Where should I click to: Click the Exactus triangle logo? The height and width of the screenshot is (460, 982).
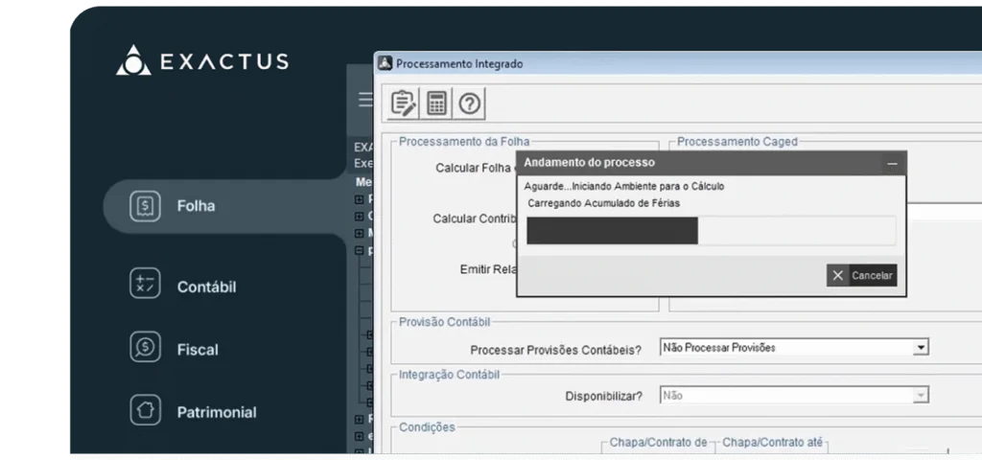(132, 61)
